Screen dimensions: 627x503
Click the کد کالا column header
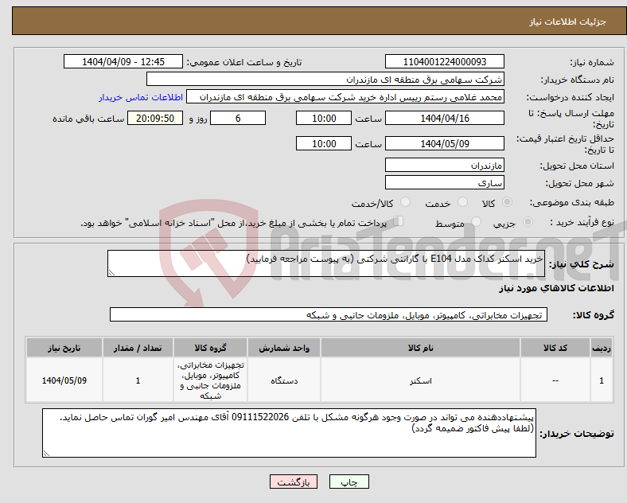555,348
